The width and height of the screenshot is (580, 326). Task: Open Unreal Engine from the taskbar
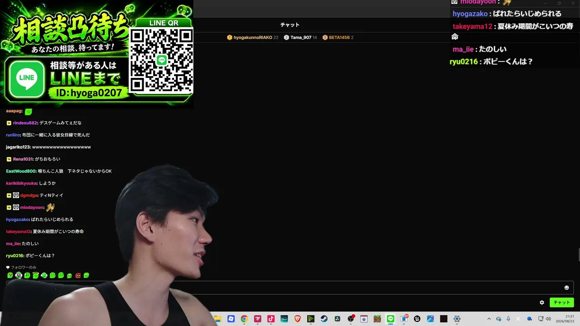tap(417, 319)
